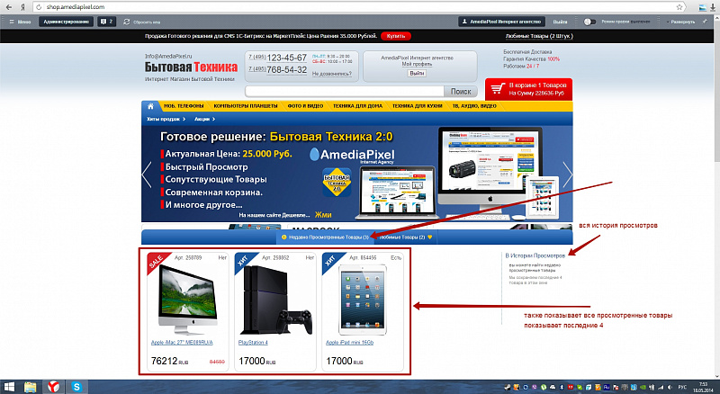The height and width of the screenshot is (394, 720).
Task: Open the Мой профиль link
Action: [x=417, y=64]
